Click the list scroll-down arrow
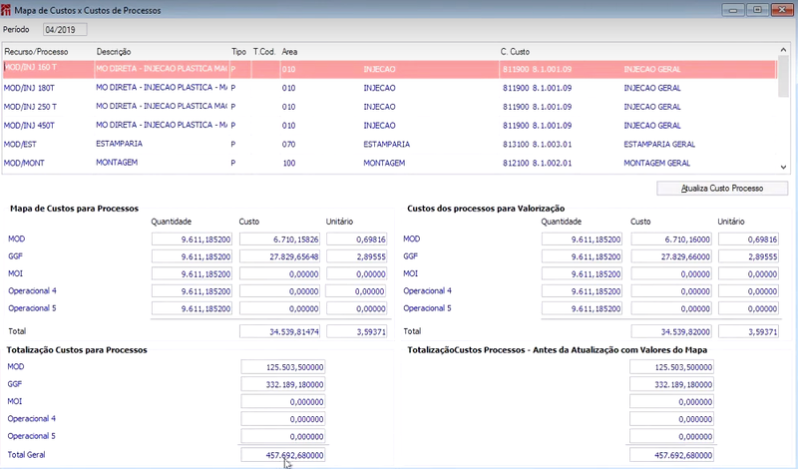Viewport: 798px width, 469px height. [x=783, y=167]
